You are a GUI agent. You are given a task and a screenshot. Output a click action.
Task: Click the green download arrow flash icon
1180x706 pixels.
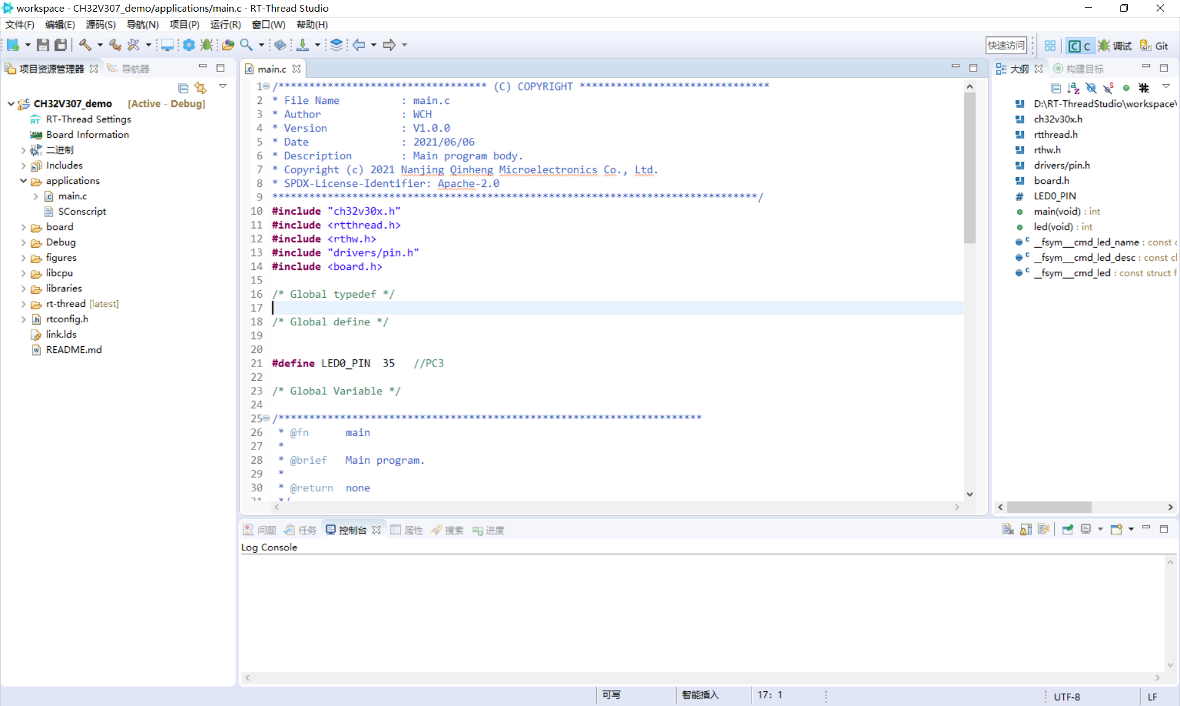(x=302, y=45)
